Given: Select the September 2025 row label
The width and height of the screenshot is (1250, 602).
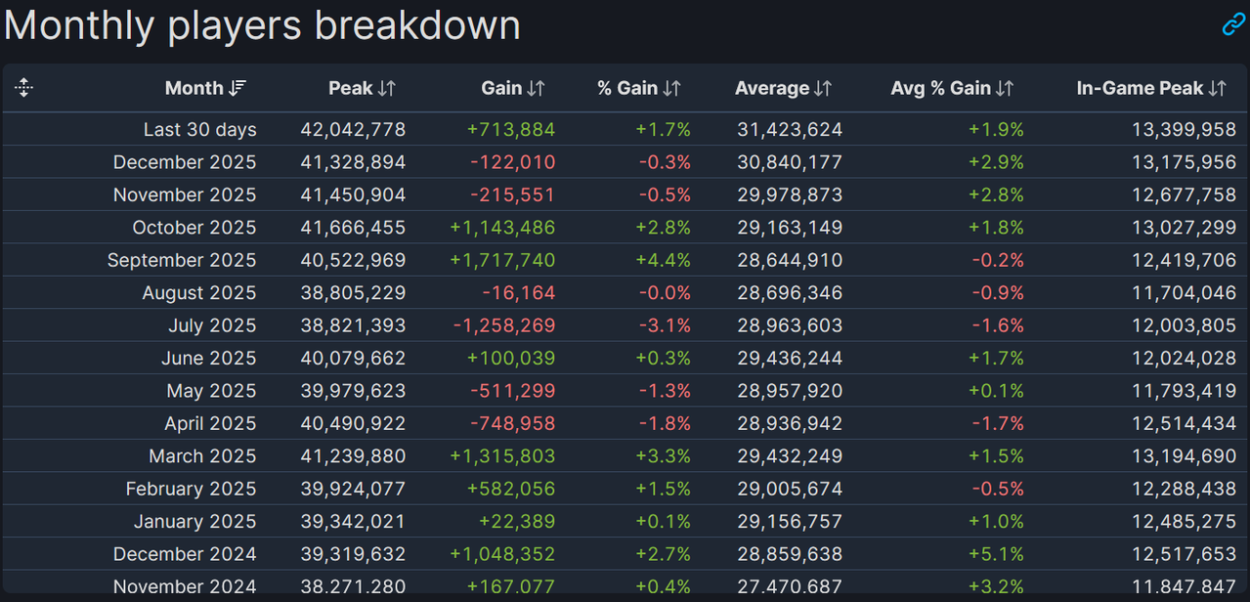Looking at the screenshot, I should tap(182, 260).
